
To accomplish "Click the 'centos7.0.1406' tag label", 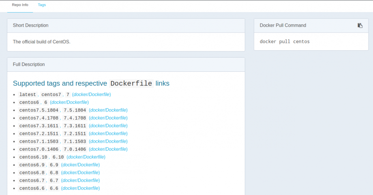I will [39, 149].
